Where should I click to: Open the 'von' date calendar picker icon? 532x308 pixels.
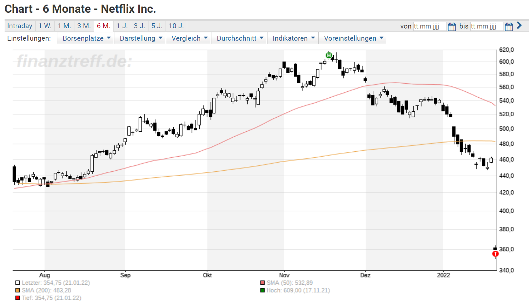point(452,27)
